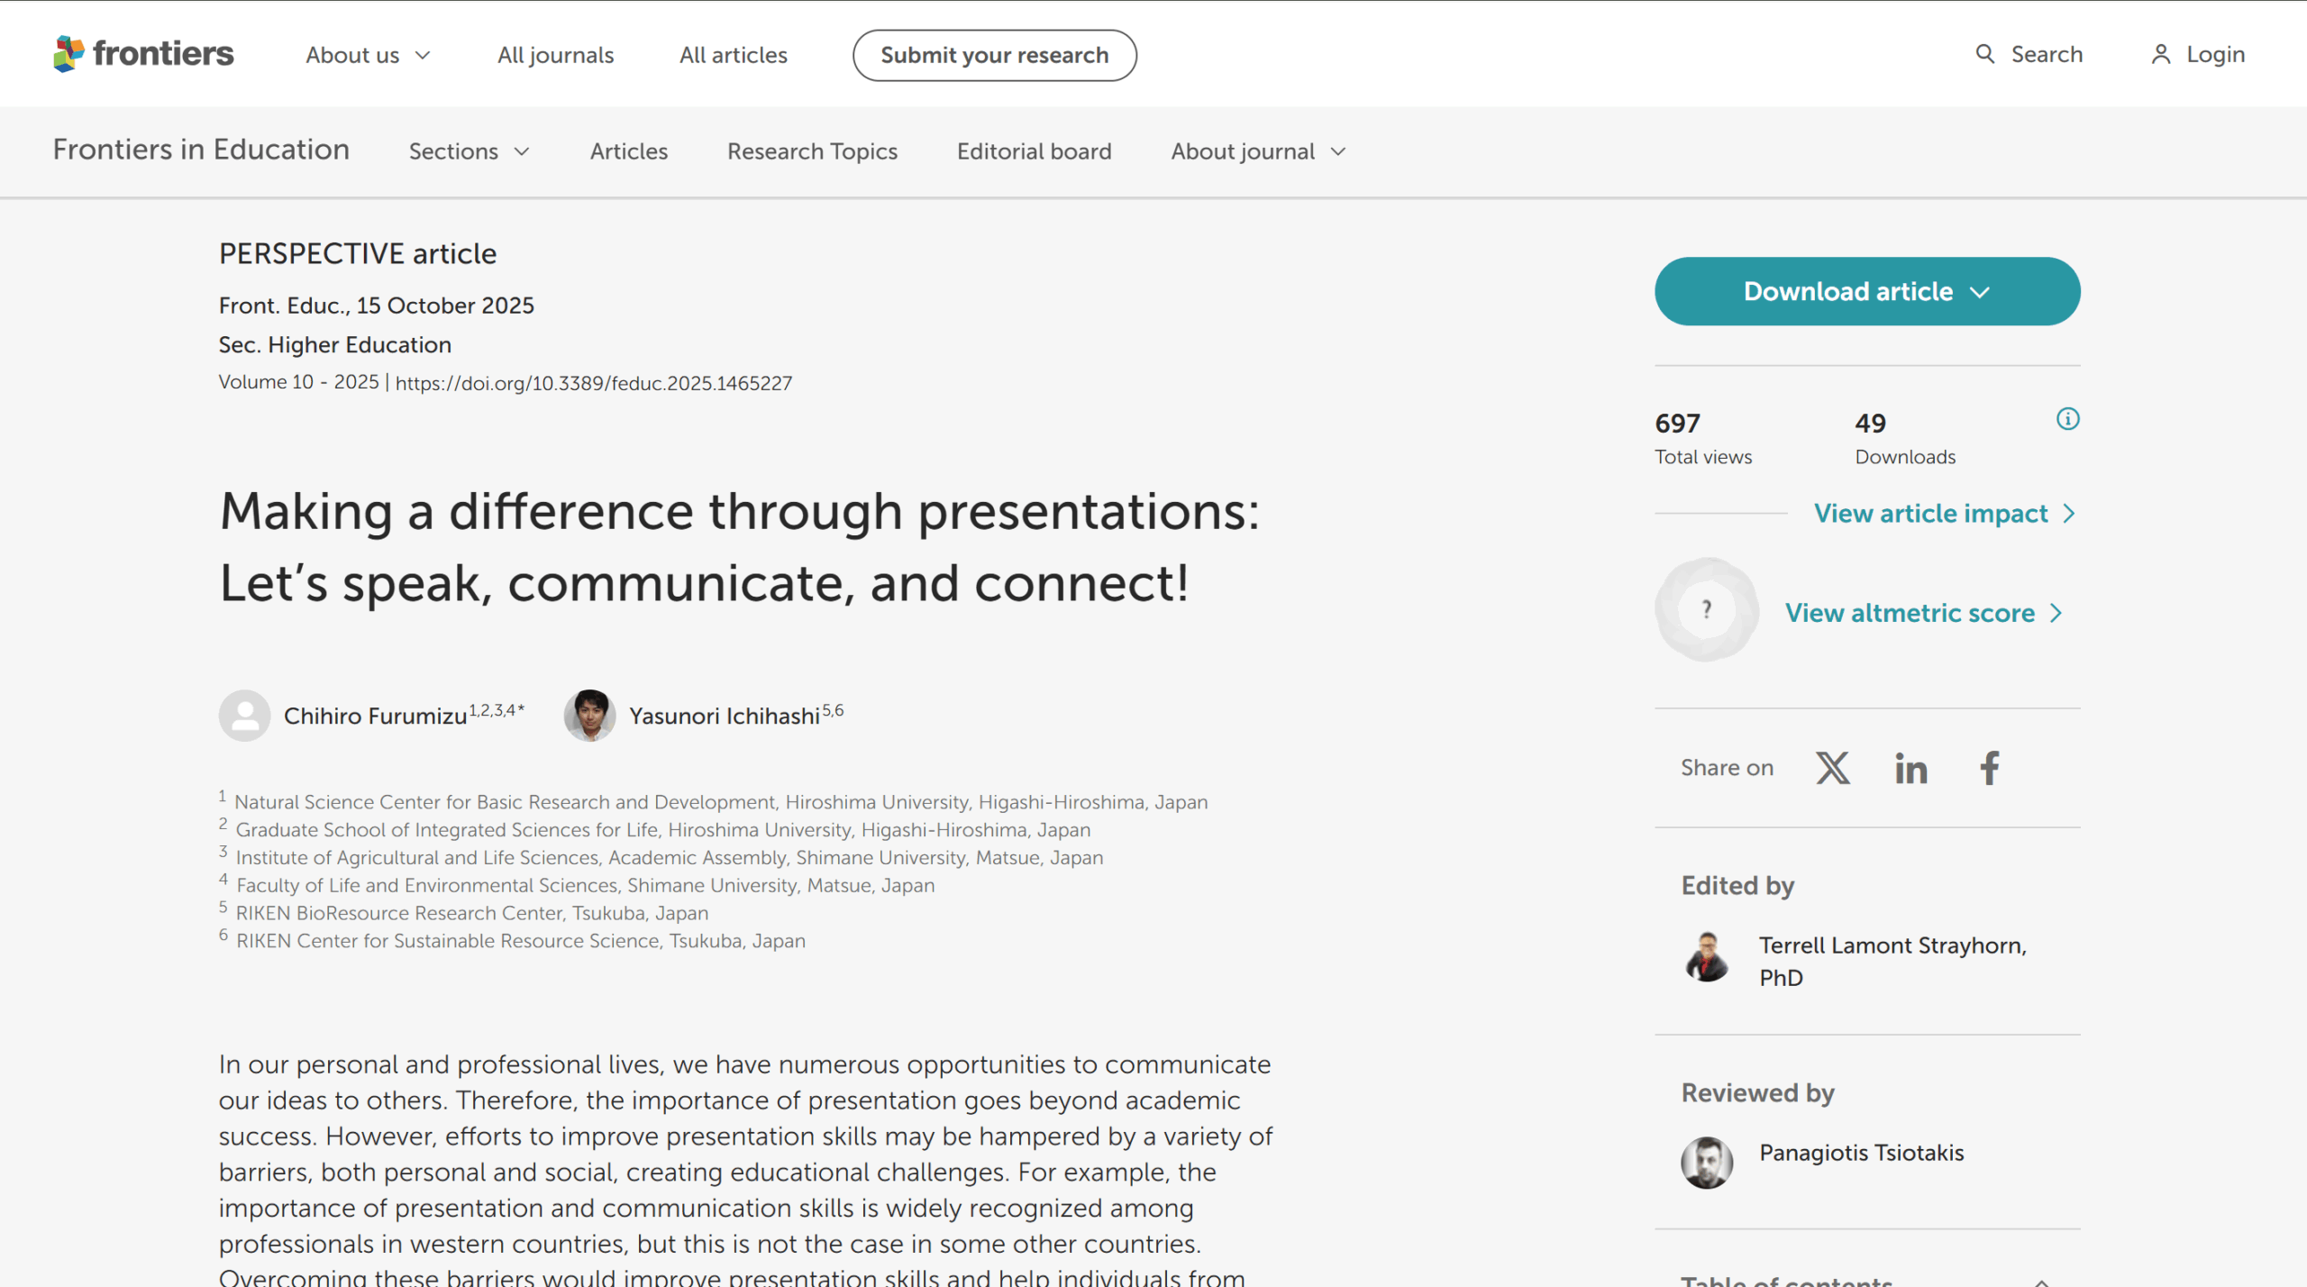The image size is (2307, 1287).
Task: Share article on Facebook
Action: [1989, 768]
